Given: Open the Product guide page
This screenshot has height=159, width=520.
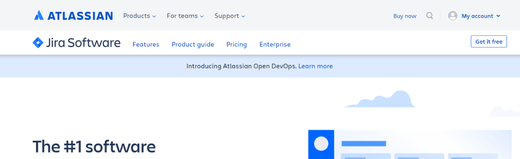Looking at the screenshot, I should pyautogui.click(x=193, y=44).
